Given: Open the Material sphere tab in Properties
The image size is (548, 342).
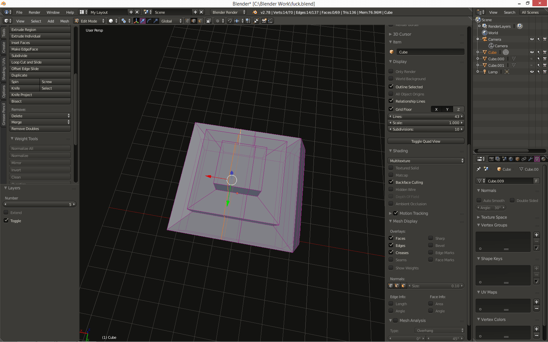Looking at the screenshot, I should 543,159.
